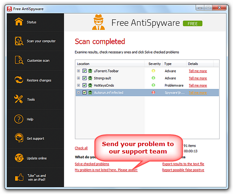The height and width of the screenshot is (194, 233).
Task: Open Solve checked problems link
Action: (92, 164)
